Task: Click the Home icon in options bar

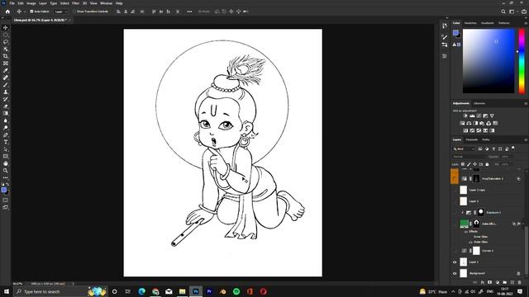Action: 7,12
